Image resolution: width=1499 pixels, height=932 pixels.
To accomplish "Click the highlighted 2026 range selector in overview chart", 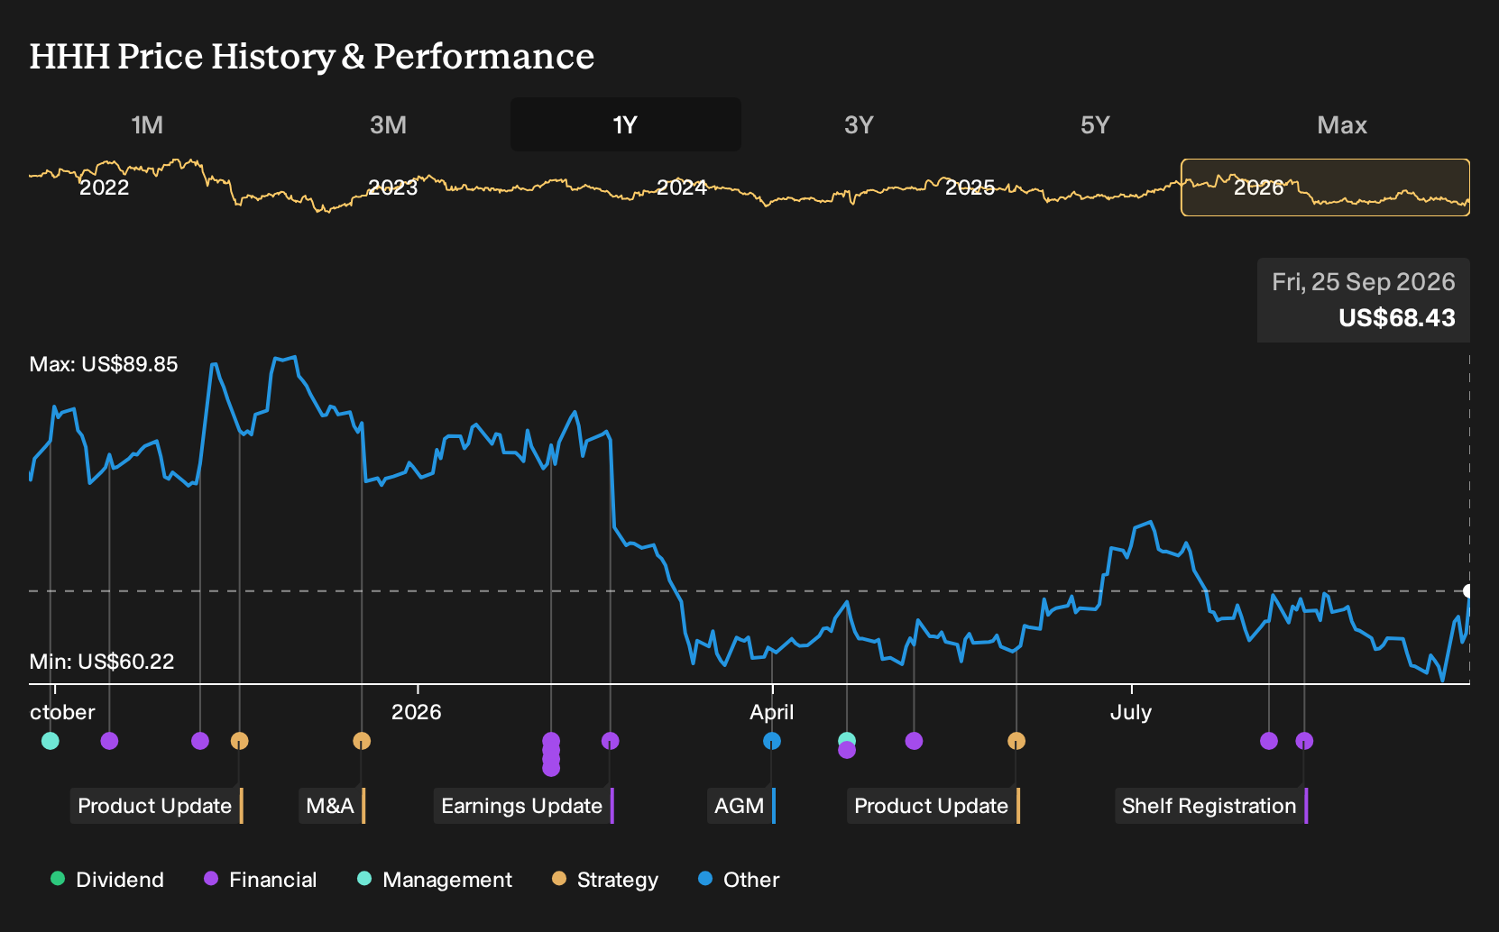I will tap(1326, 187).
